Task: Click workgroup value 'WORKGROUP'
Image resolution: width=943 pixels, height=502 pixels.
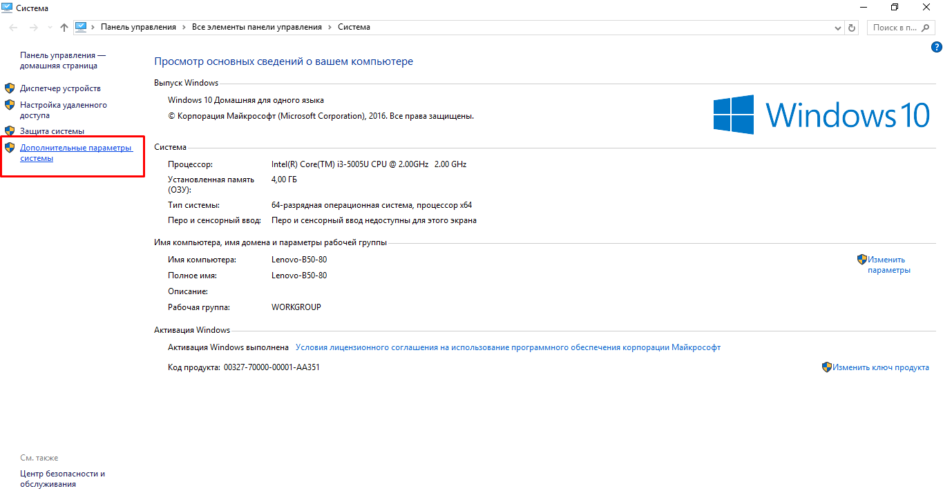Action: pos(296,307)
